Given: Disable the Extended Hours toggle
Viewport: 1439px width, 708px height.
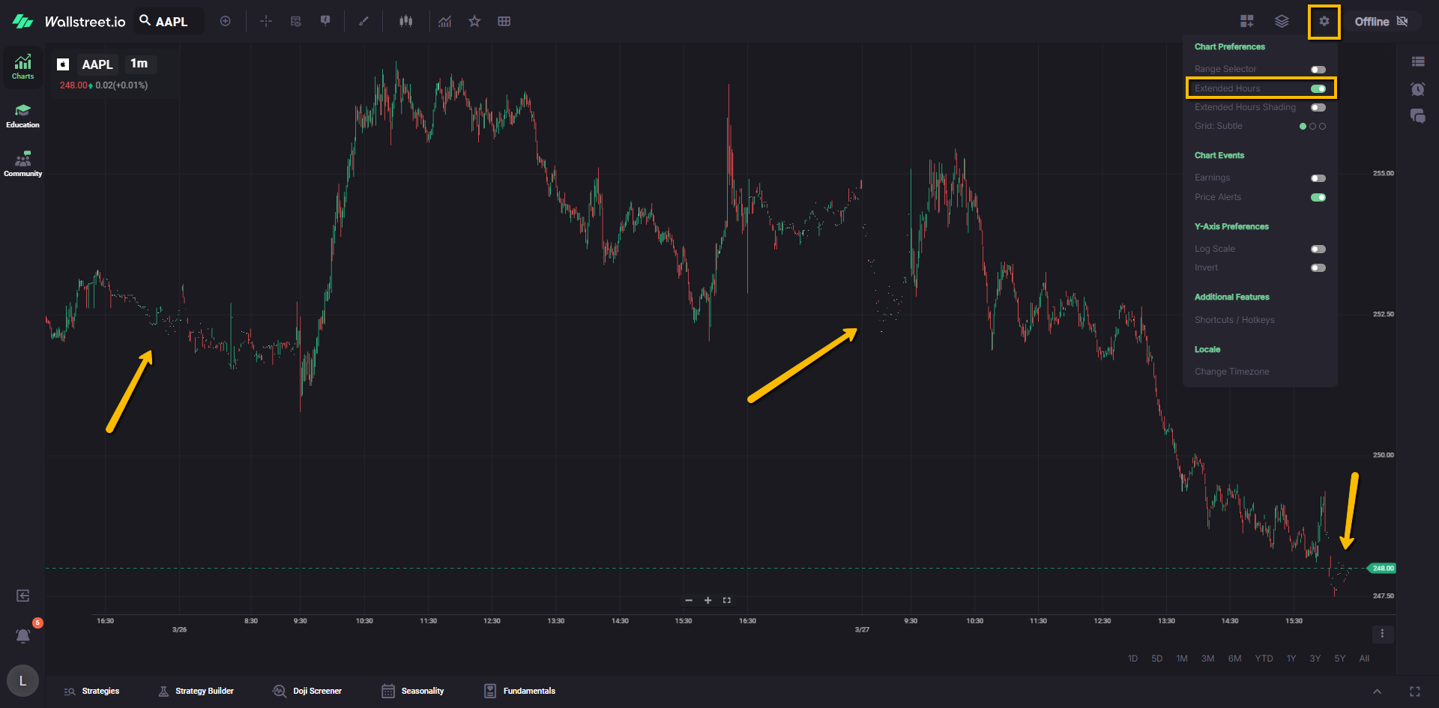Looking at the screenshot, I should [1318, 88].
